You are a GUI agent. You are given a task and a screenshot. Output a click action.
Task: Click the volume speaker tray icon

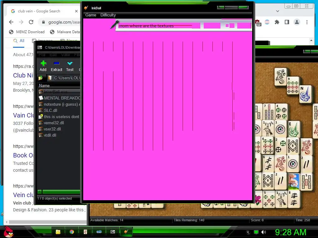pyautogui.click(x=264, y=232)
